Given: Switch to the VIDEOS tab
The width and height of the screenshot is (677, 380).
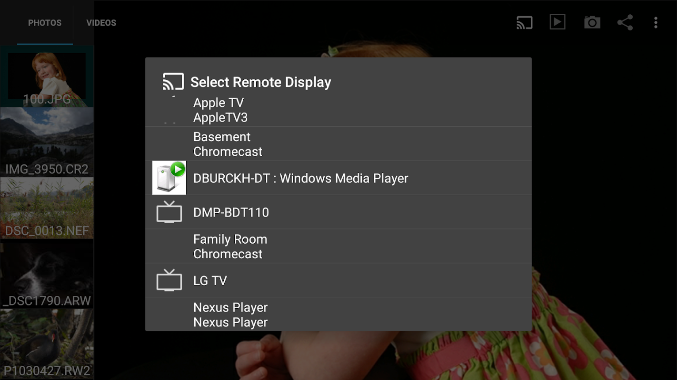Looking at the screenshot, I should click(101, 23).
